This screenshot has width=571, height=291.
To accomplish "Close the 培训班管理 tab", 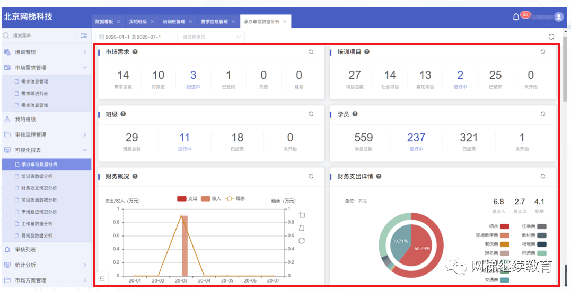I will click(190, 22).
